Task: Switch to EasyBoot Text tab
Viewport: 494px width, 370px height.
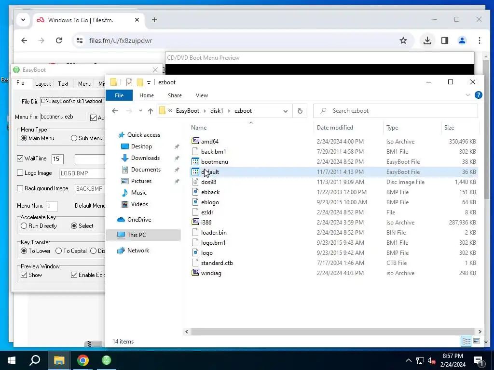Action: tap(63, 84)
